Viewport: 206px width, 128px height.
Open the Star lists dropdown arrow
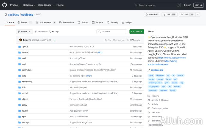(198, 14)
